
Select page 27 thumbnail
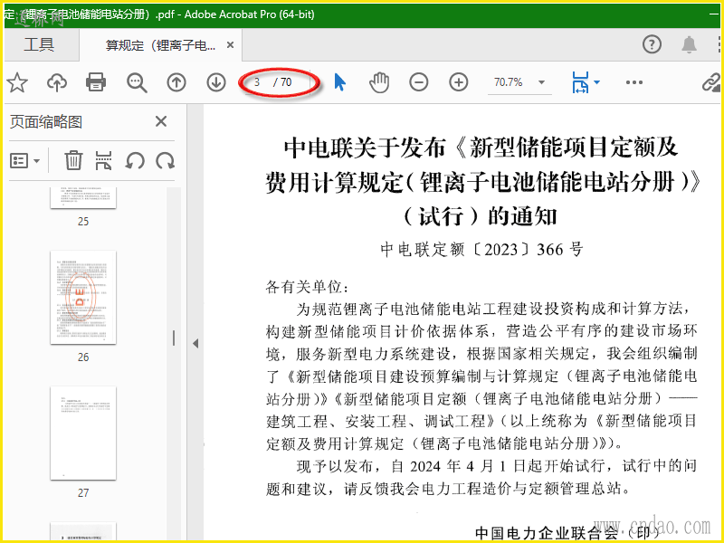click(83, 433)
